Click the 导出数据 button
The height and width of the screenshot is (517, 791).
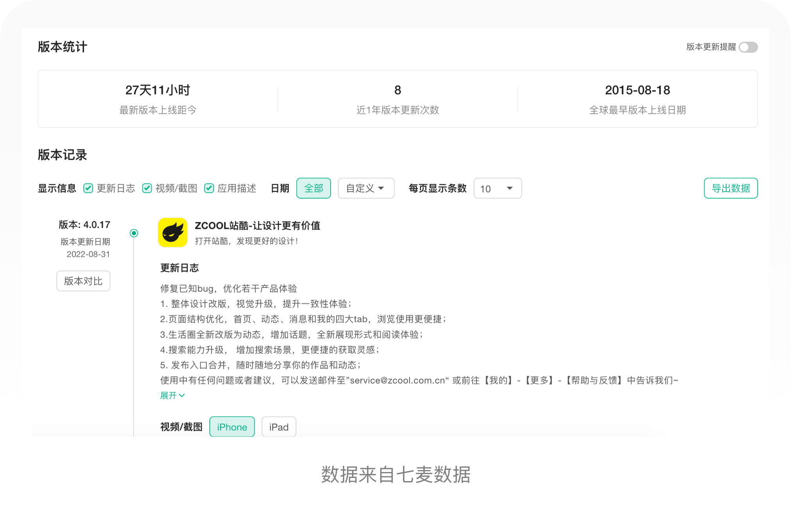(730, 188)
